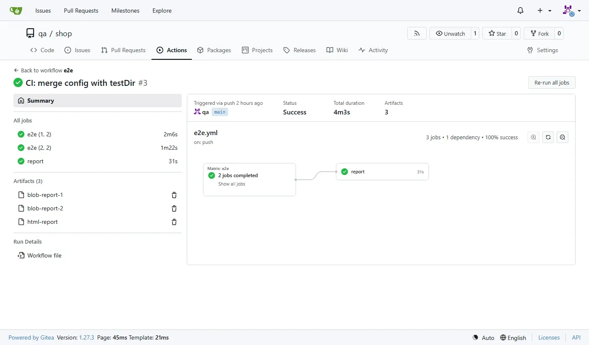Open the main branch tag
Viewport: 589px width, 345px height.
click(220, 112)
